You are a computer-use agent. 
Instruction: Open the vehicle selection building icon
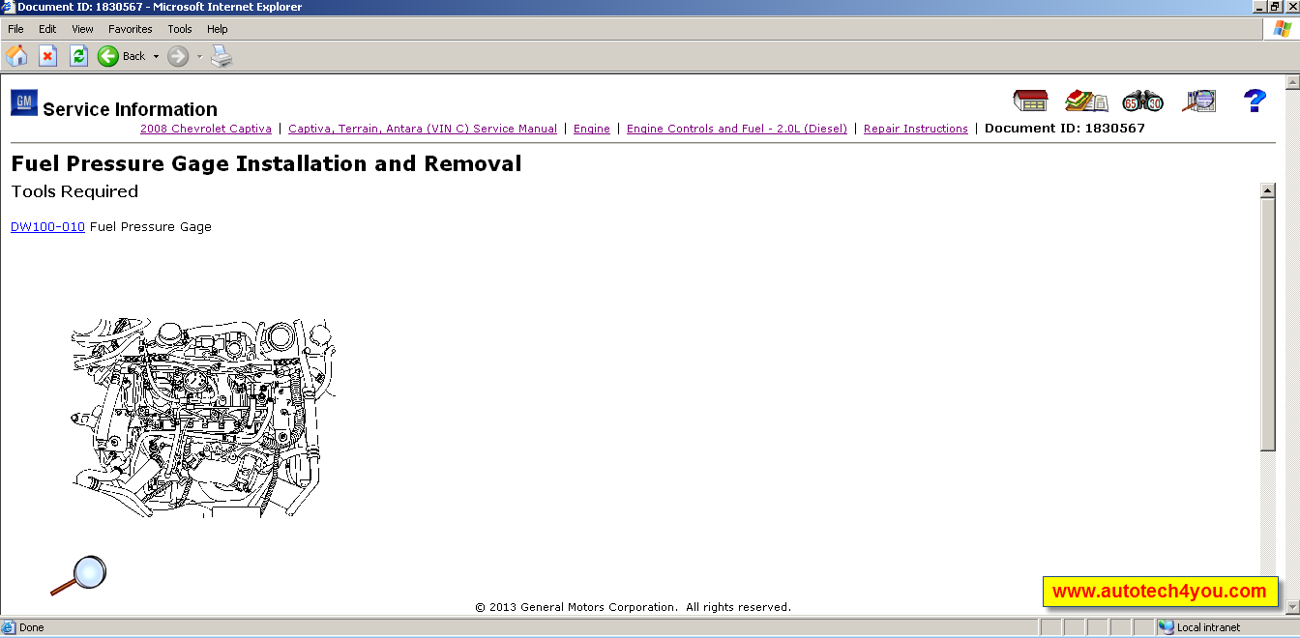[x=1030, y=101]
